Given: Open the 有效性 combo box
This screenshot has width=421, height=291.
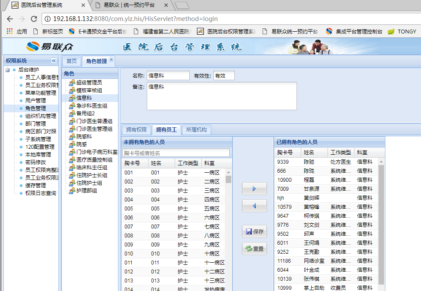Looking at the screenshot, I should click(224, 75).
